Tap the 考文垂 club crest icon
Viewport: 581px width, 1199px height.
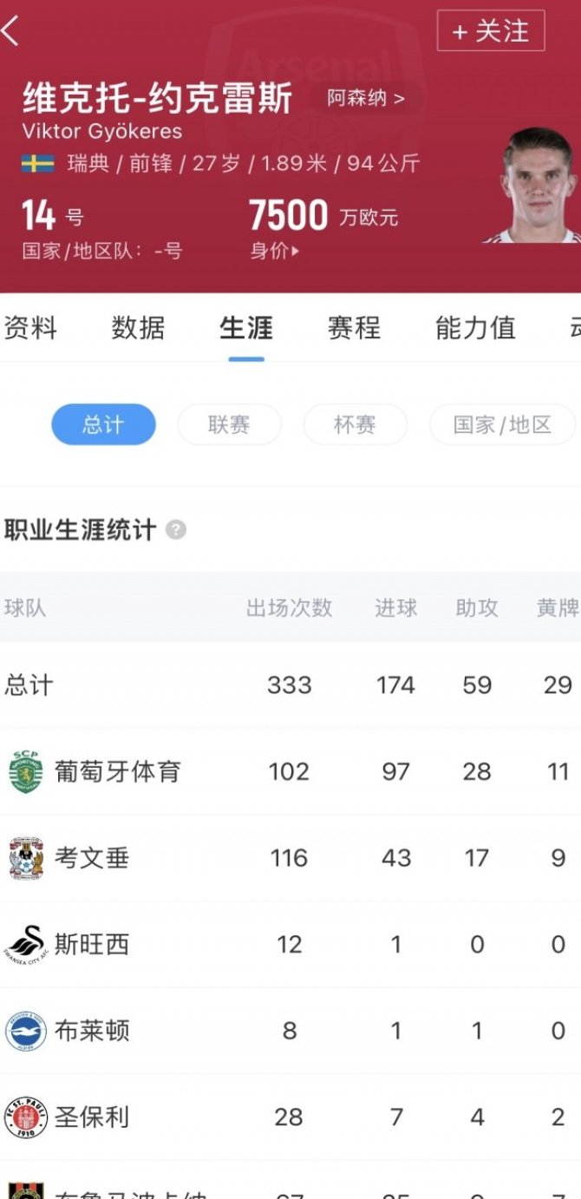26,858
